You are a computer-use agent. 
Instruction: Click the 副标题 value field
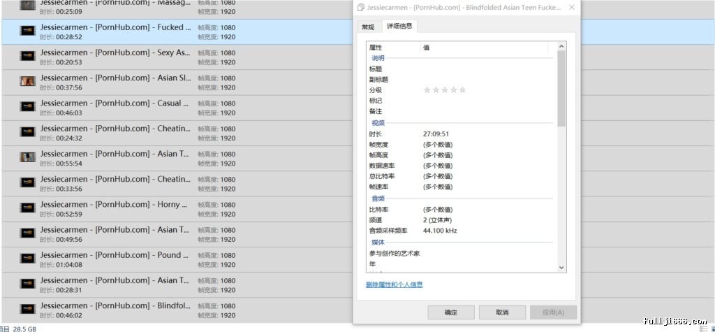click(486, 80)
